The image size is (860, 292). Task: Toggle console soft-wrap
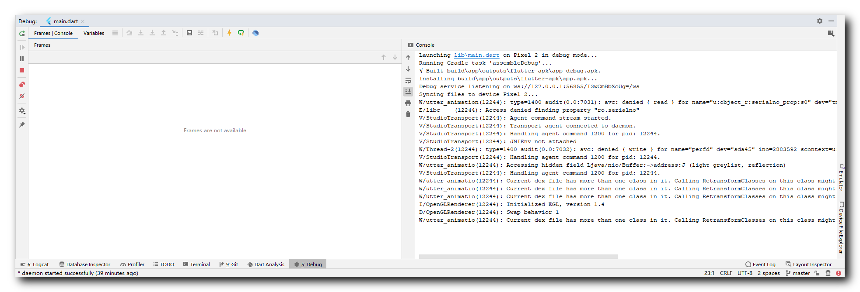coord(408,80)
